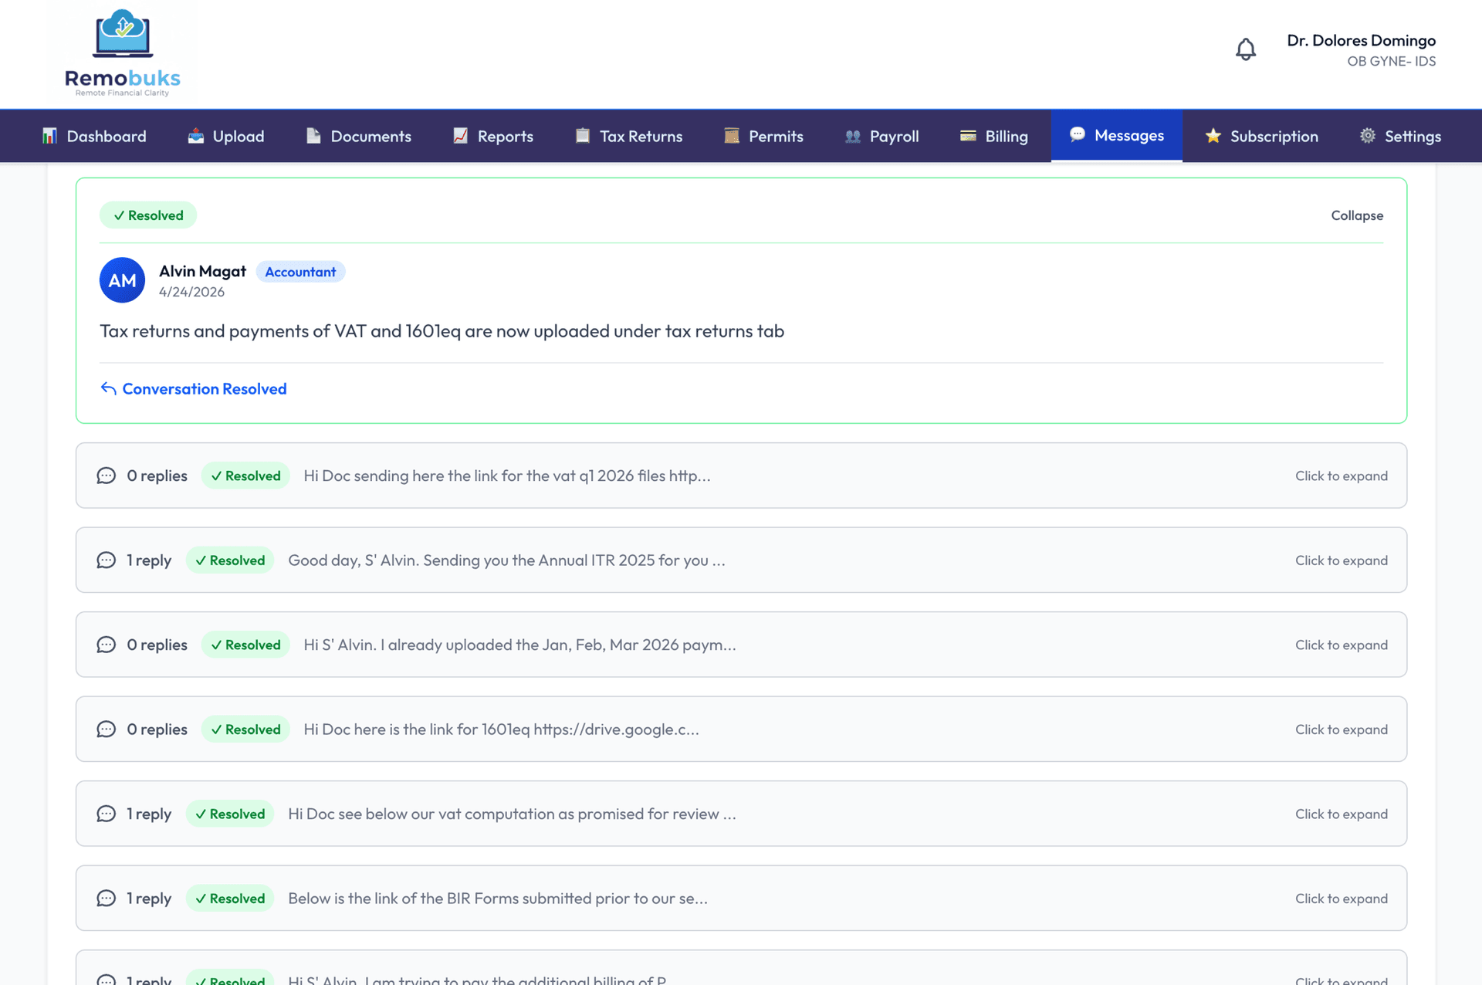Click the Resolved badge at top of open conversation

pos(148,215)
